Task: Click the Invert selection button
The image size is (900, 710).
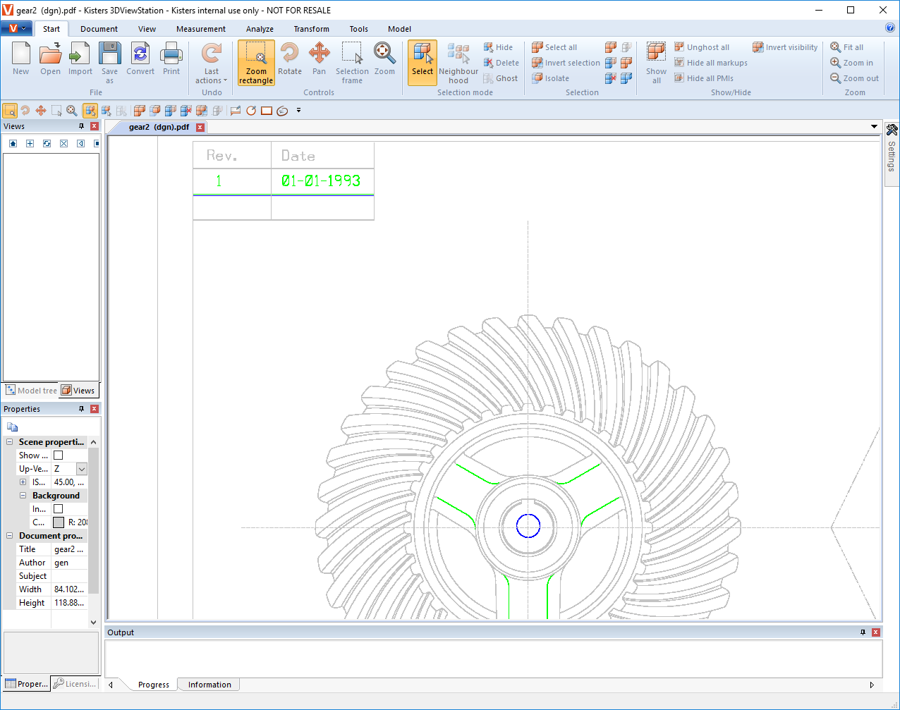Action: (566, 63)
